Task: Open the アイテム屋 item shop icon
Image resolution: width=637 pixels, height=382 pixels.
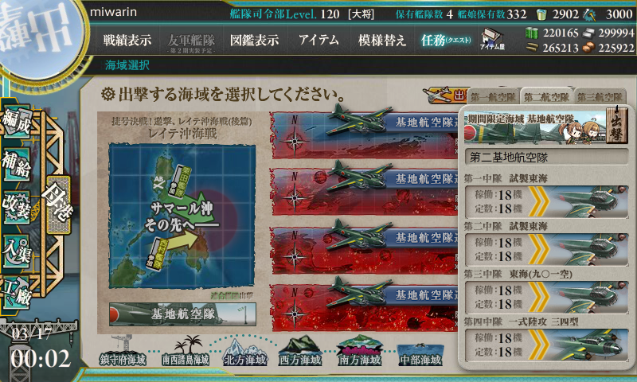Action: click(492, 39)
